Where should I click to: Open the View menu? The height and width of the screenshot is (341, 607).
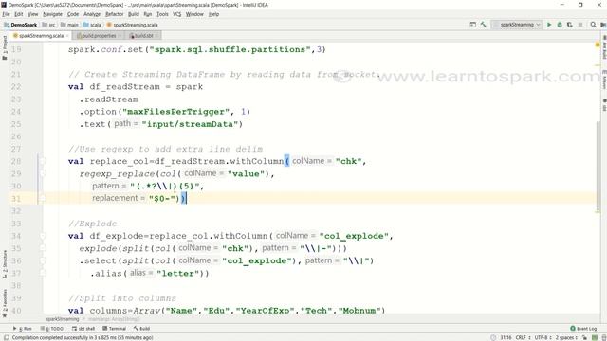click(32, 14)
